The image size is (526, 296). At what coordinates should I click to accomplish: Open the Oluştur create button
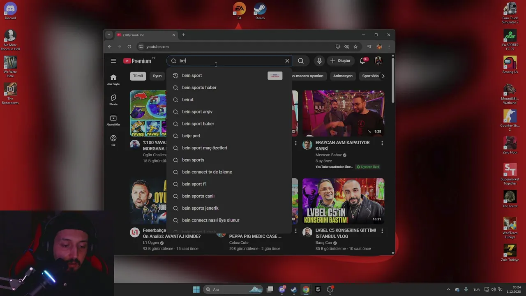(340, 61)
